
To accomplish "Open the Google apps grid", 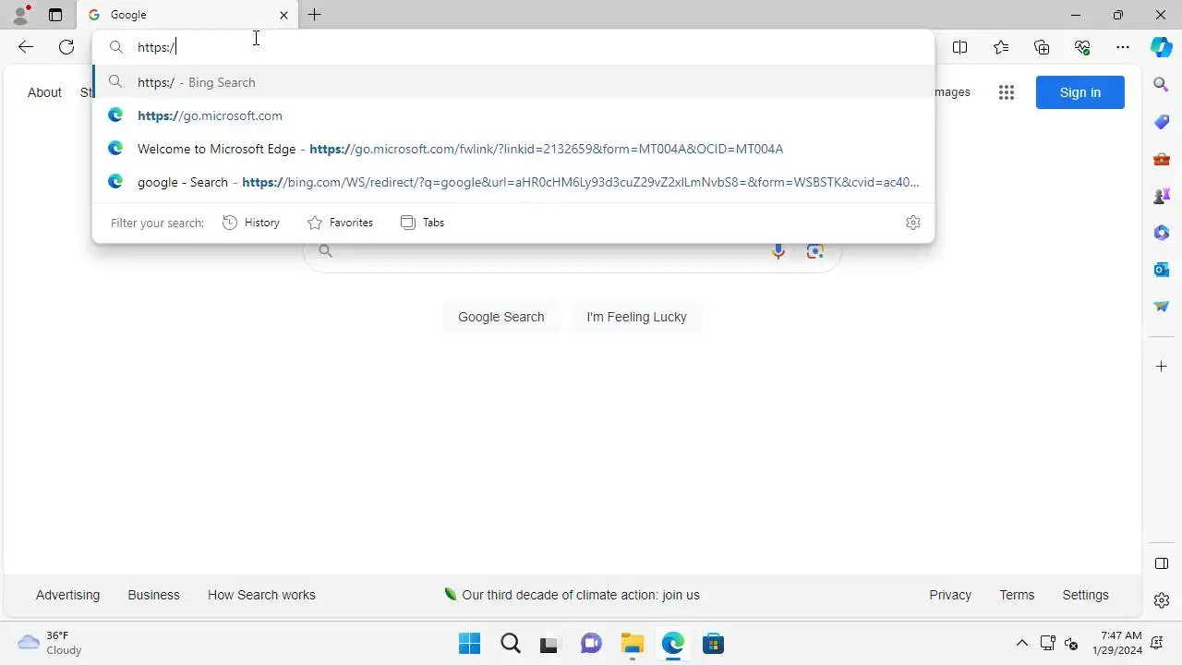I will pos(1007,92).
